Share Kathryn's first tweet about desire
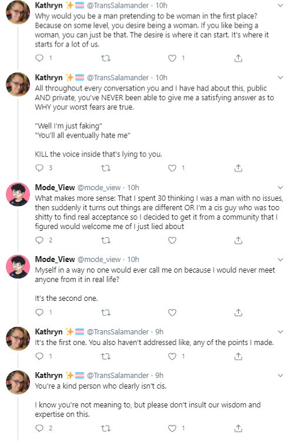Viewport: 291px width, 441px height. point(238,58)
